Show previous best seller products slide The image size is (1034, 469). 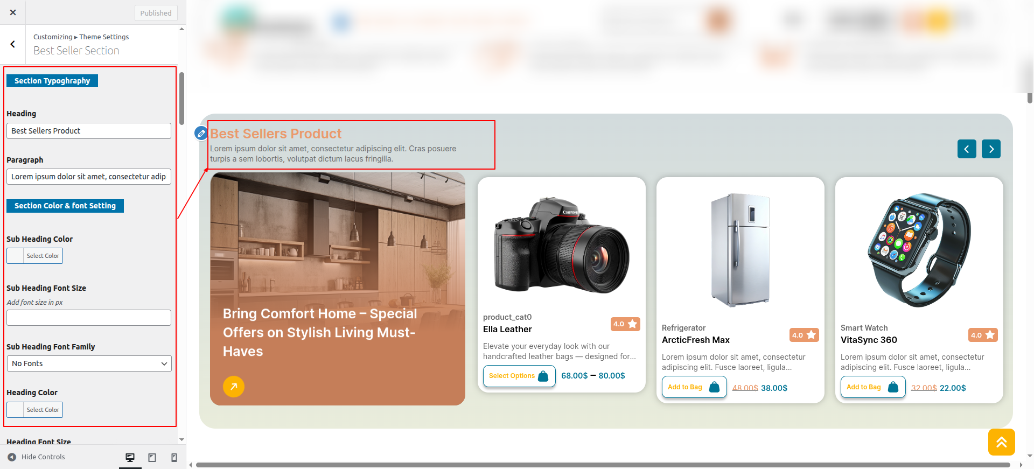(x=966, y=149)
